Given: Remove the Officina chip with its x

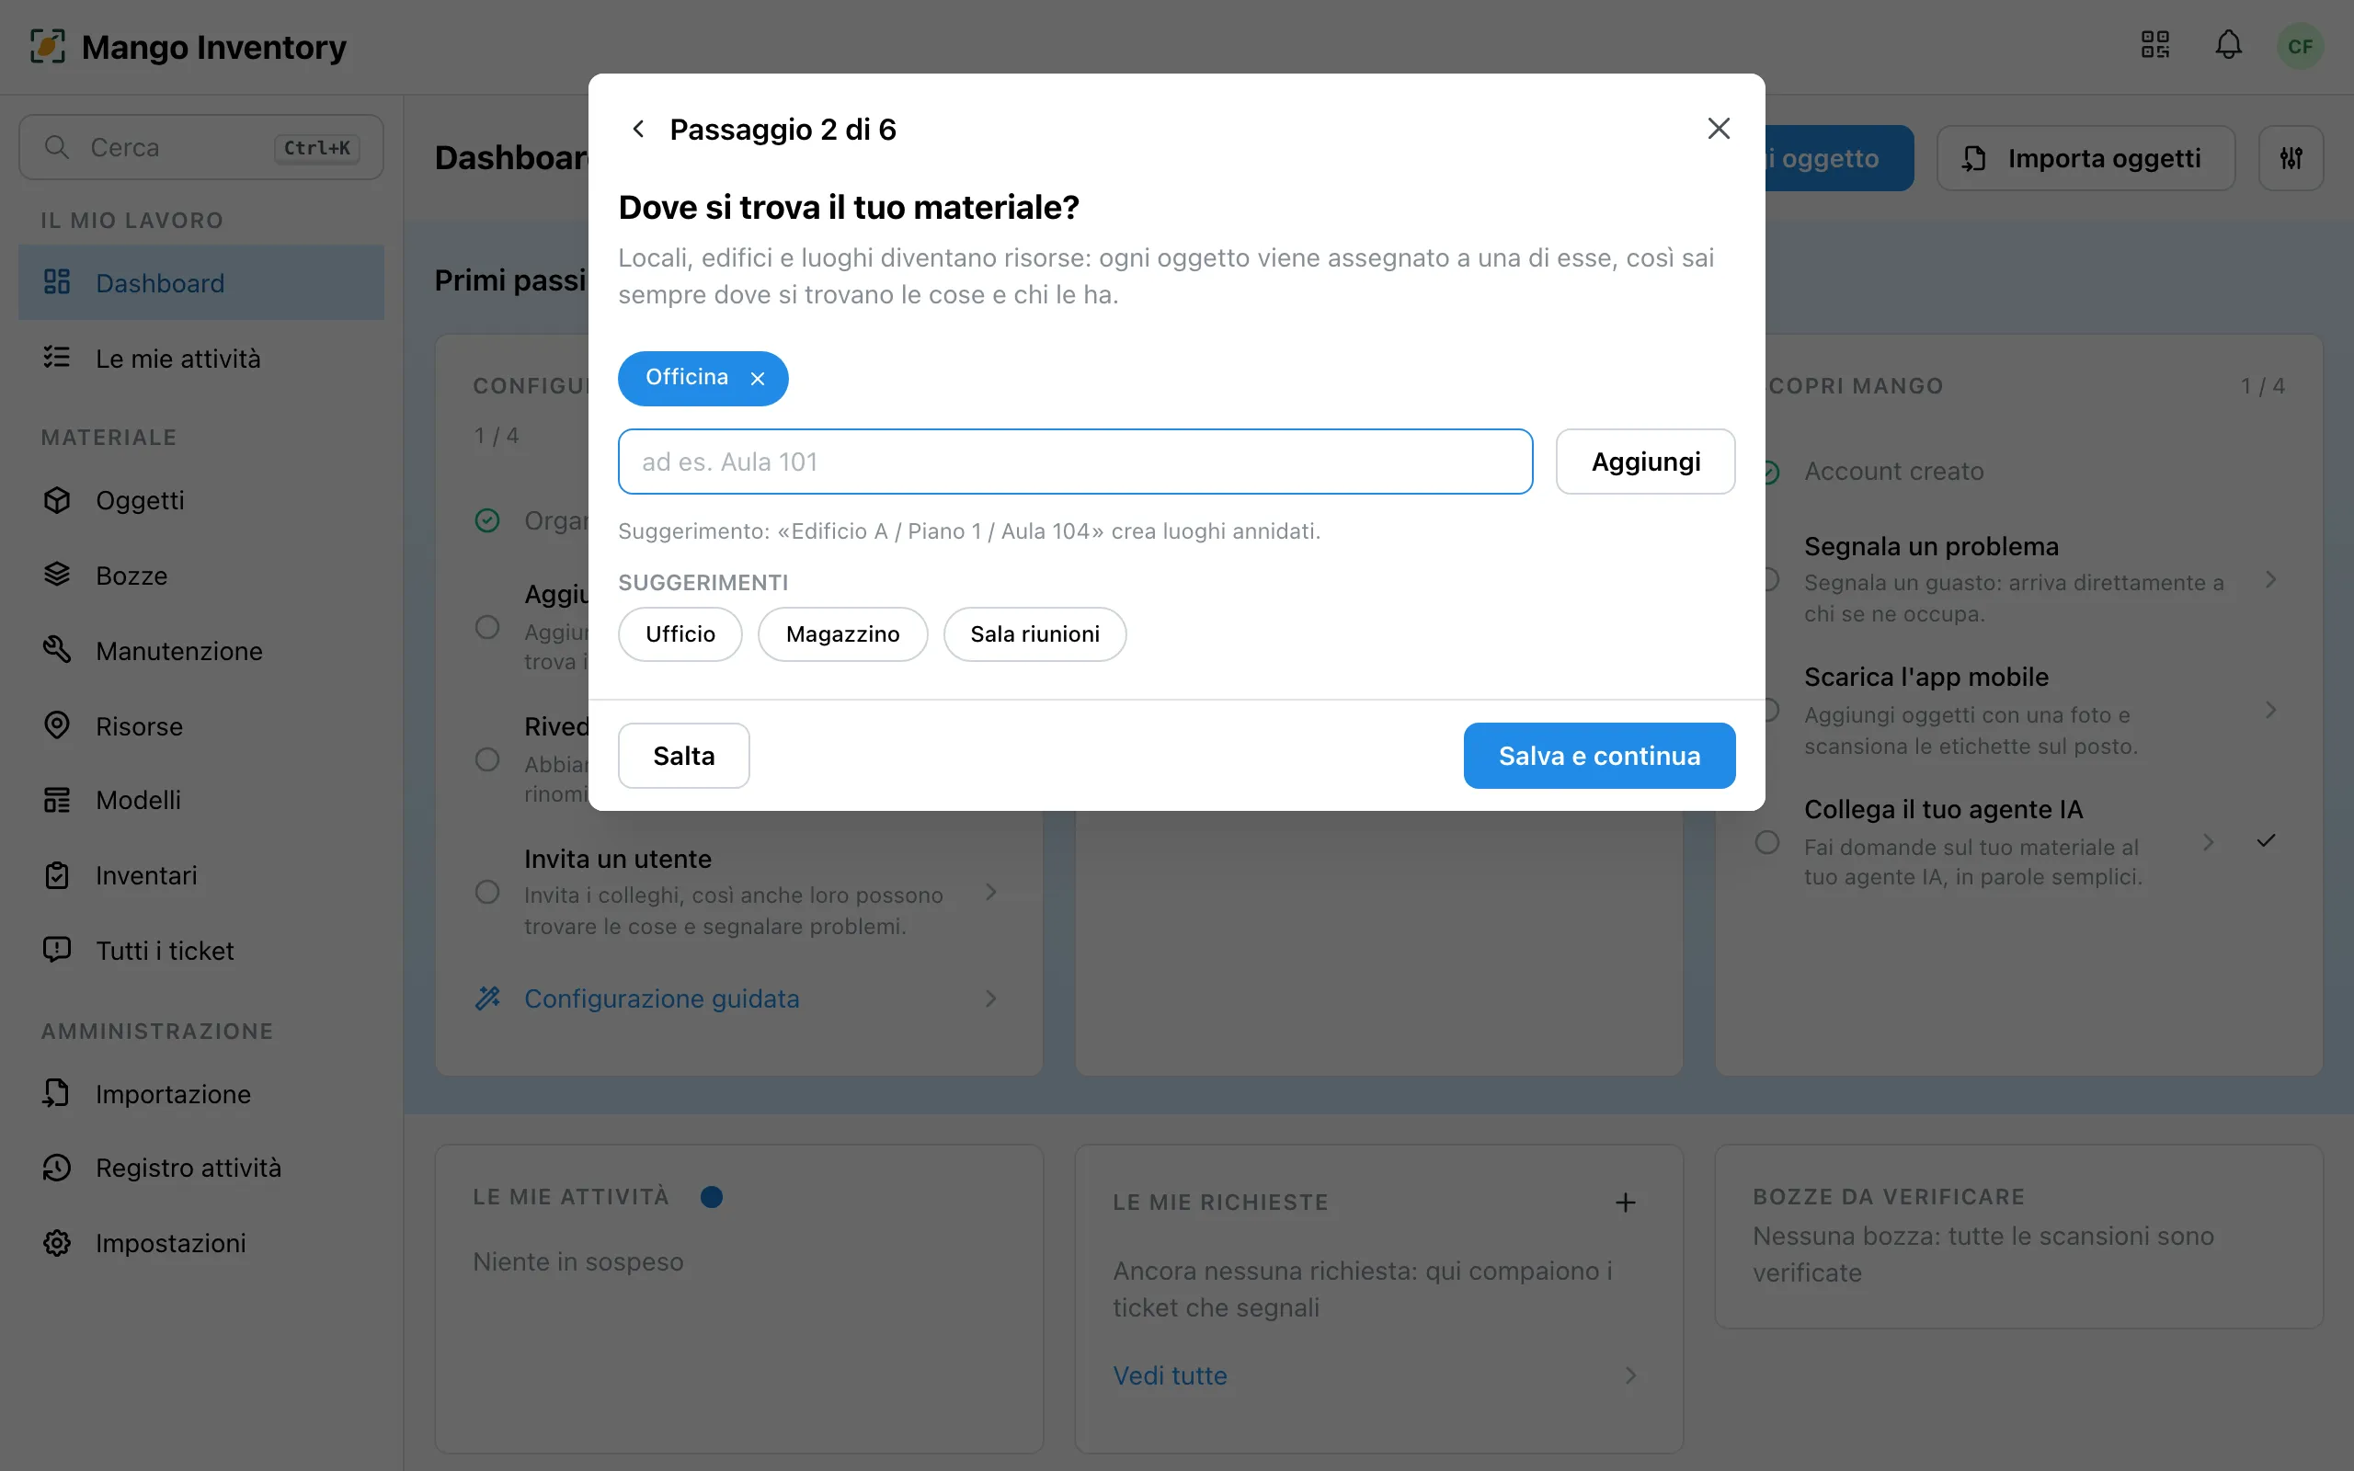Looking at the screenshot, I should [758, 379].
